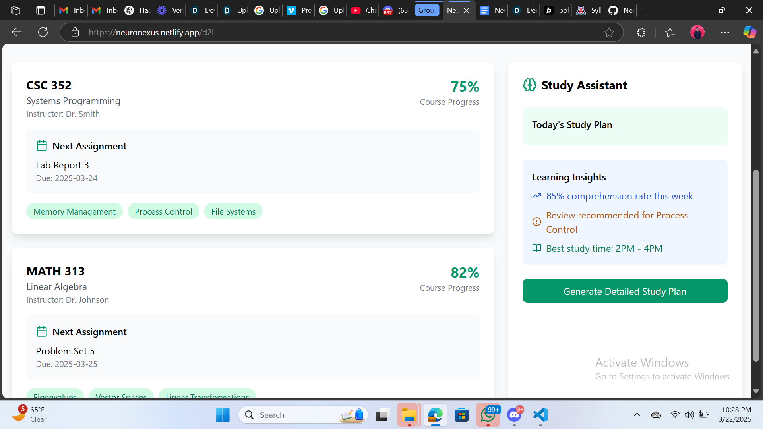763x429 pixels.
Task: Click the calendar icon next to Lab Report assignment
Action: [x=42, y=146]
